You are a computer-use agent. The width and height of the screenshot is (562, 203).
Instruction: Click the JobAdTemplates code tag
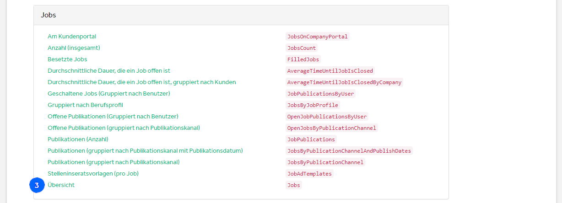coord(309,174)
